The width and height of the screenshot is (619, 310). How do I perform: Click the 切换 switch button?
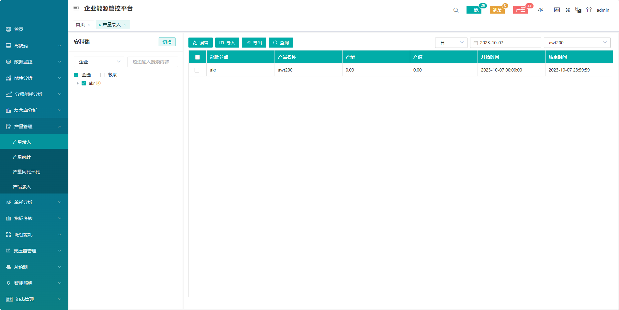(167, 42)
